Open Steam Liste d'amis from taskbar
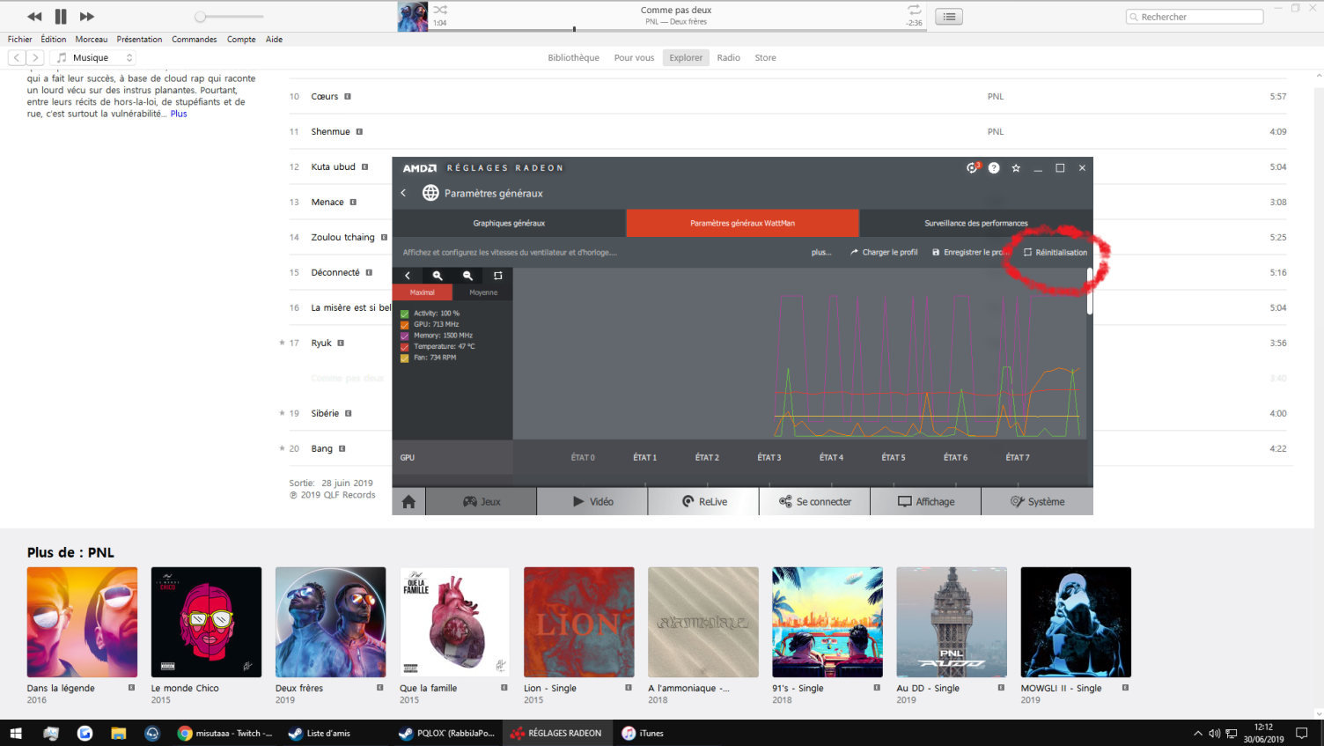This screenshot has width=1324, height=746. point(320,733)
